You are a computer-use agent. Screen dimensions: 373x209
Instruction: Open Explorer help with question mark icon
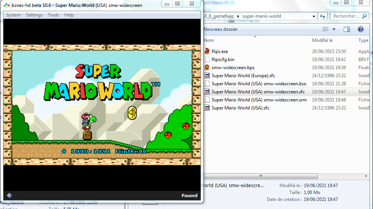pyautogui.click(x=361, y=29)
